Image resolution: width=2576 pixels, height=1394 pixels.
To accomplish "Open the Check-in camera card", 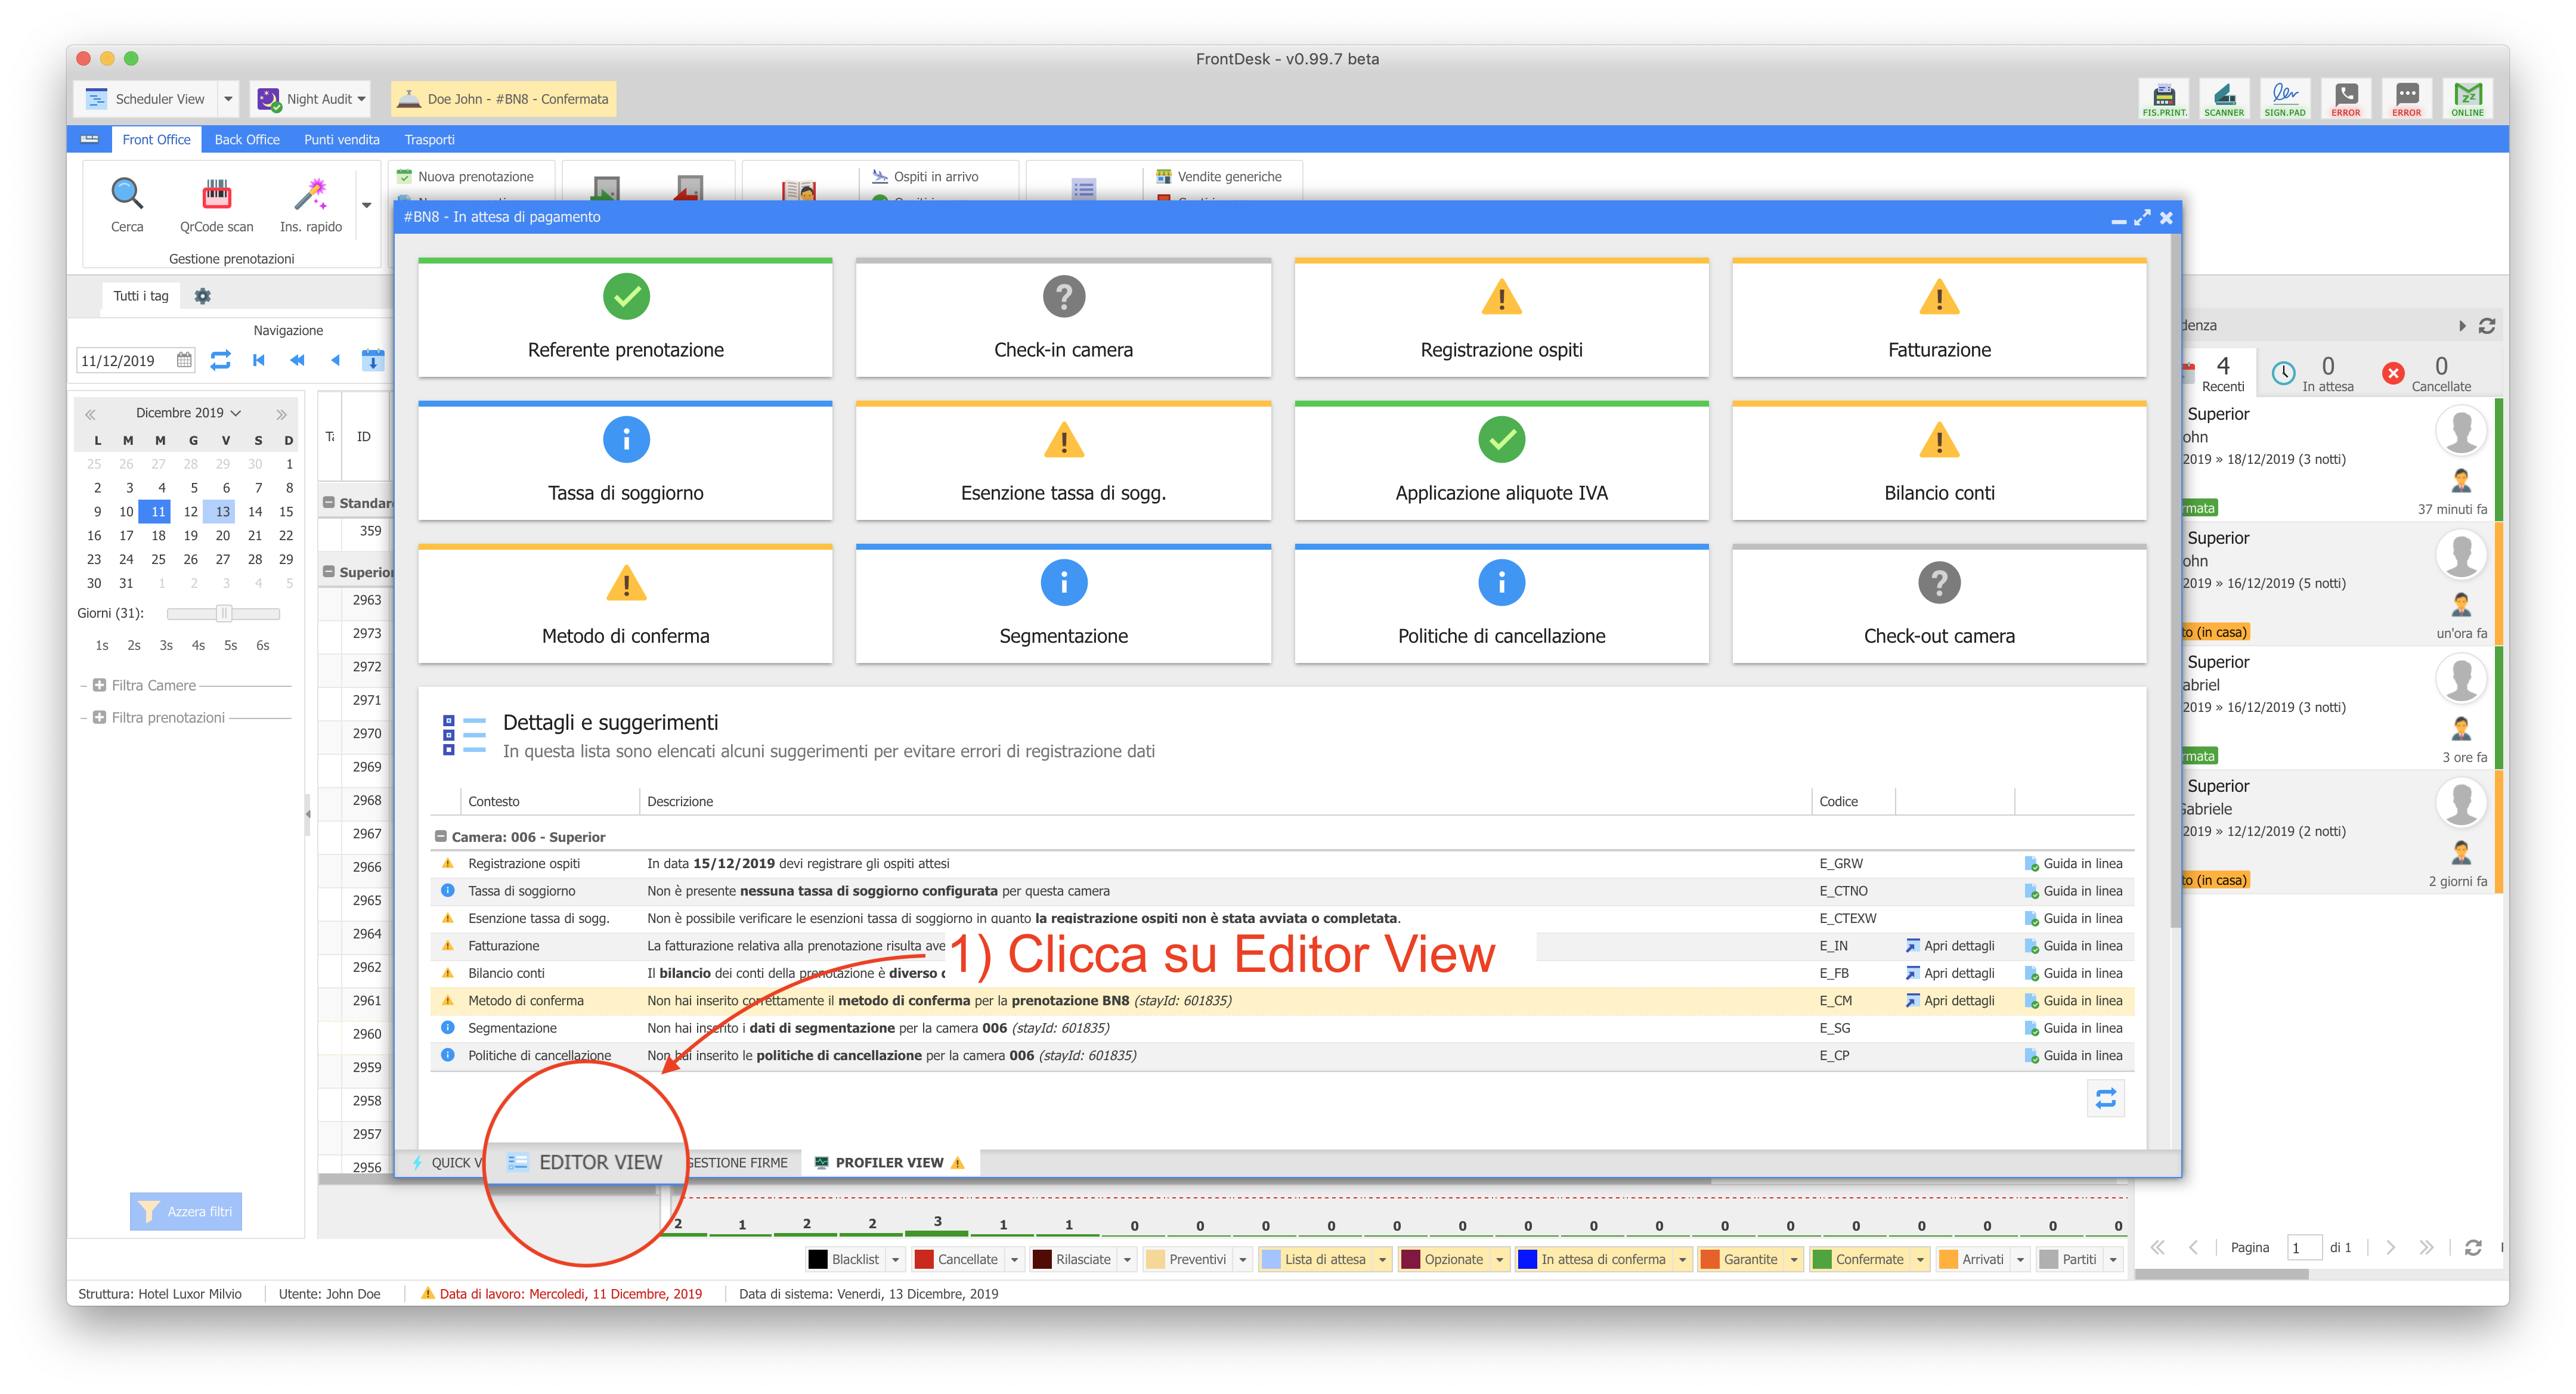I will tap(1063, 318).
